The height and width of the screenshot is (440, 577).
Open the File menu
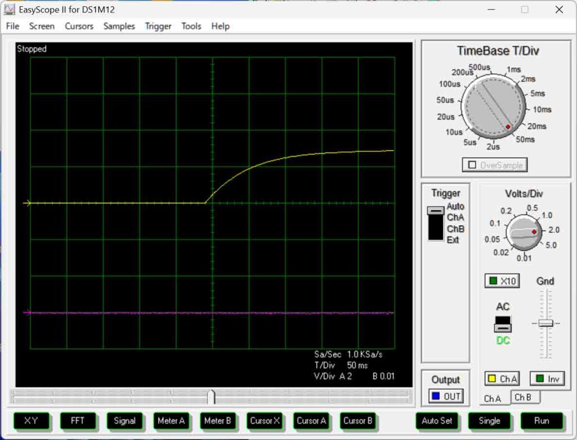(x=12, y=26)
